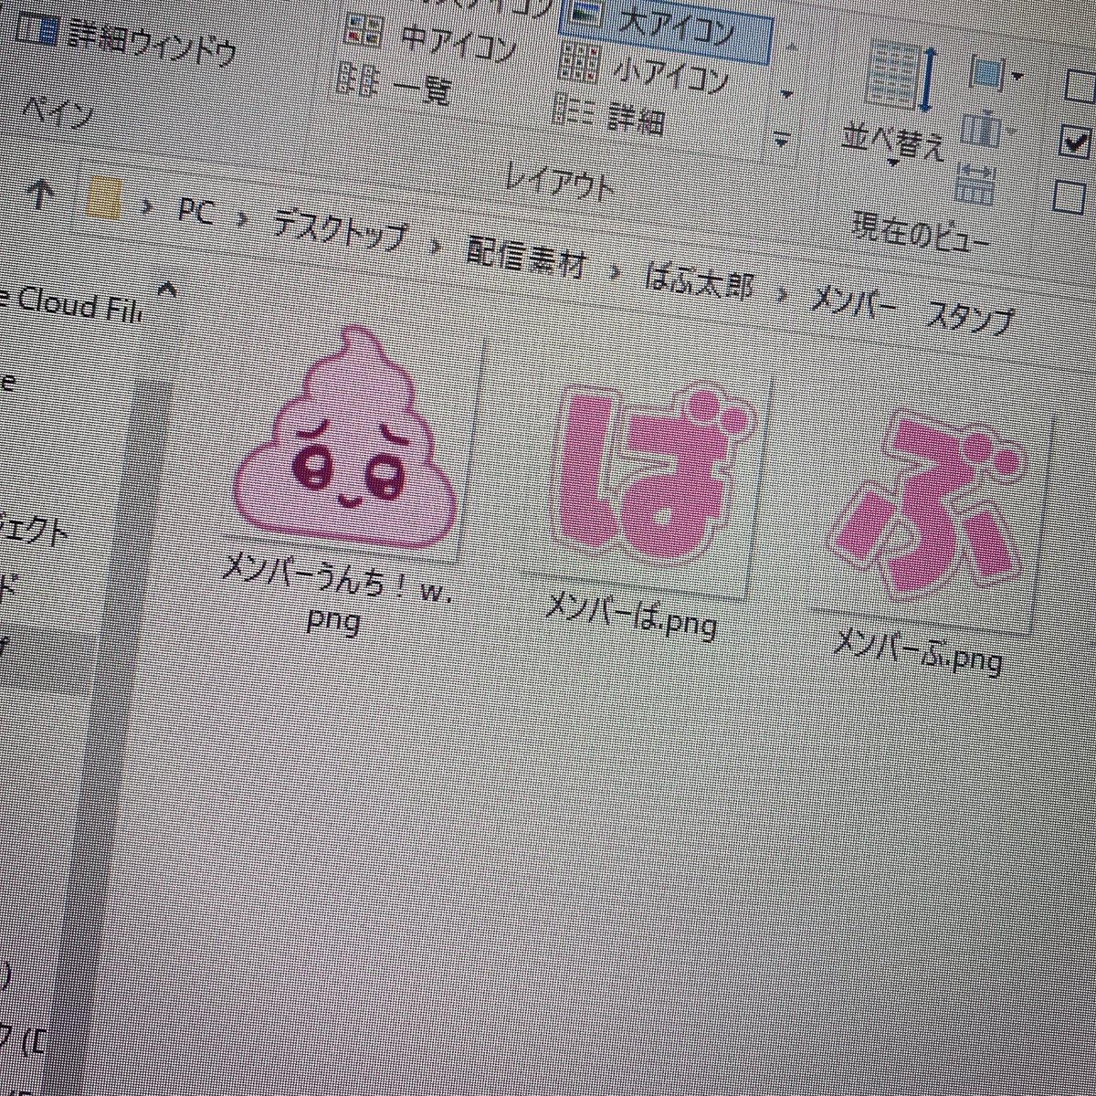Tick the top unchecked view checkbox

pyautogui.click(x=1080, y=87)
